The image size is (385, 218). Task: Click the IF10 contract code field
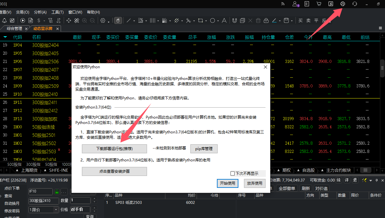point(40,192)
